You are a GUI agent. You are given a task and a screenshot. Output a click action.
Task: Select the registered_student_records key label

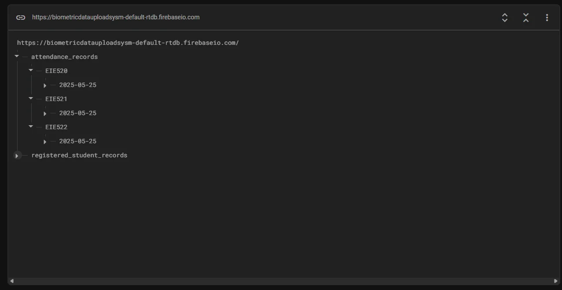79,155
